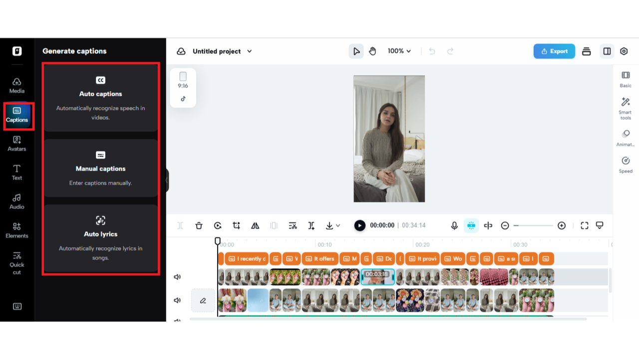
Task: Collapse the Generate captions side panel
Action: coord(167,180)
